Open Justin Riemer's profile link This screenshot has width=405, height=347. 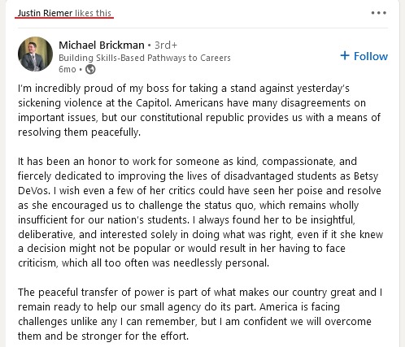pos(45,13)
